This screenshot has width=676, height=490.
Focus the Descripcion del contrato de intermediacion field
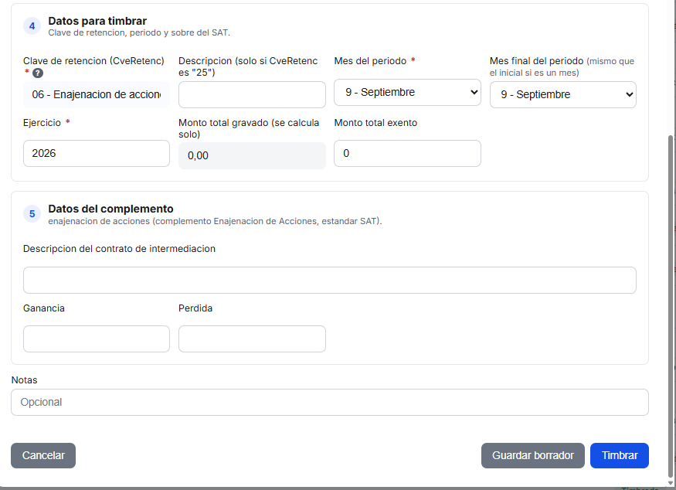(x=330, y=281)
